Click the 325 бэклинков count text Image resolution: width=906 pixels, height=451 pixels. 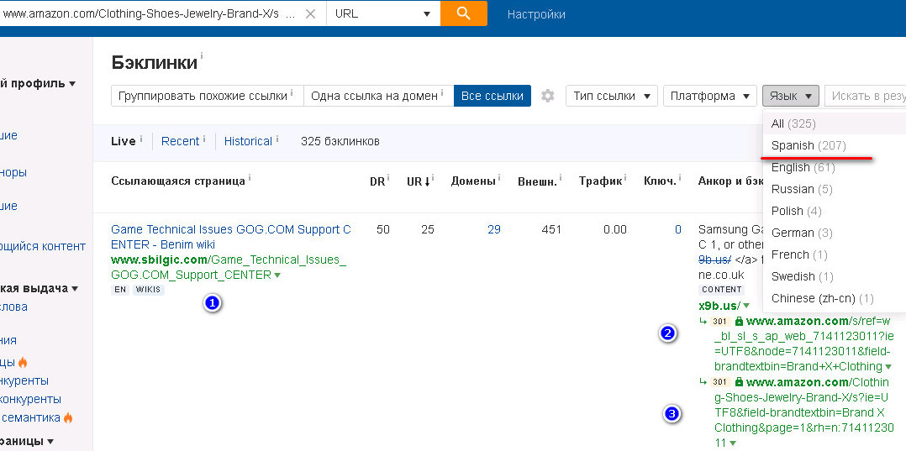[340, 141]
